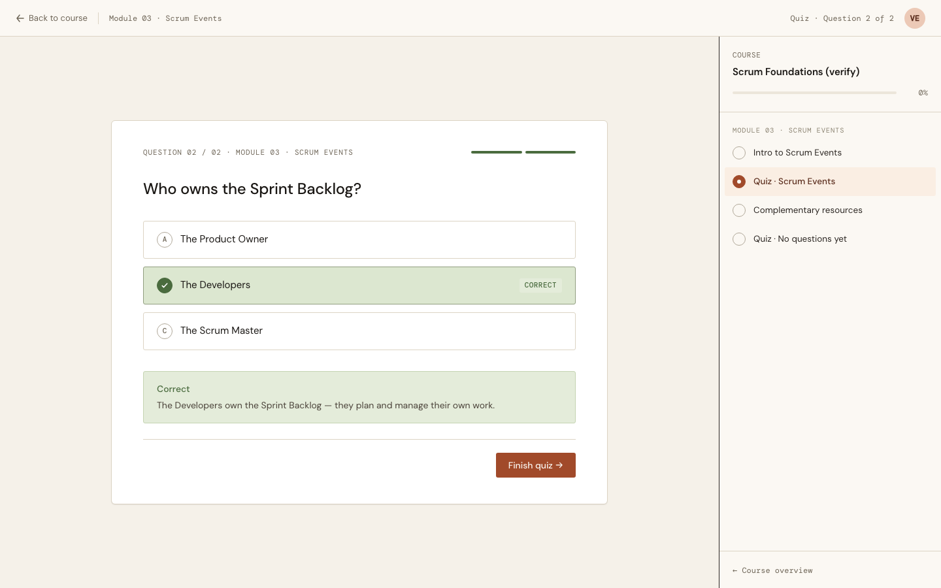Click the status circle beside Intro to Scrum Events
This screenshot has width=941, height=588.
(739, 153)
